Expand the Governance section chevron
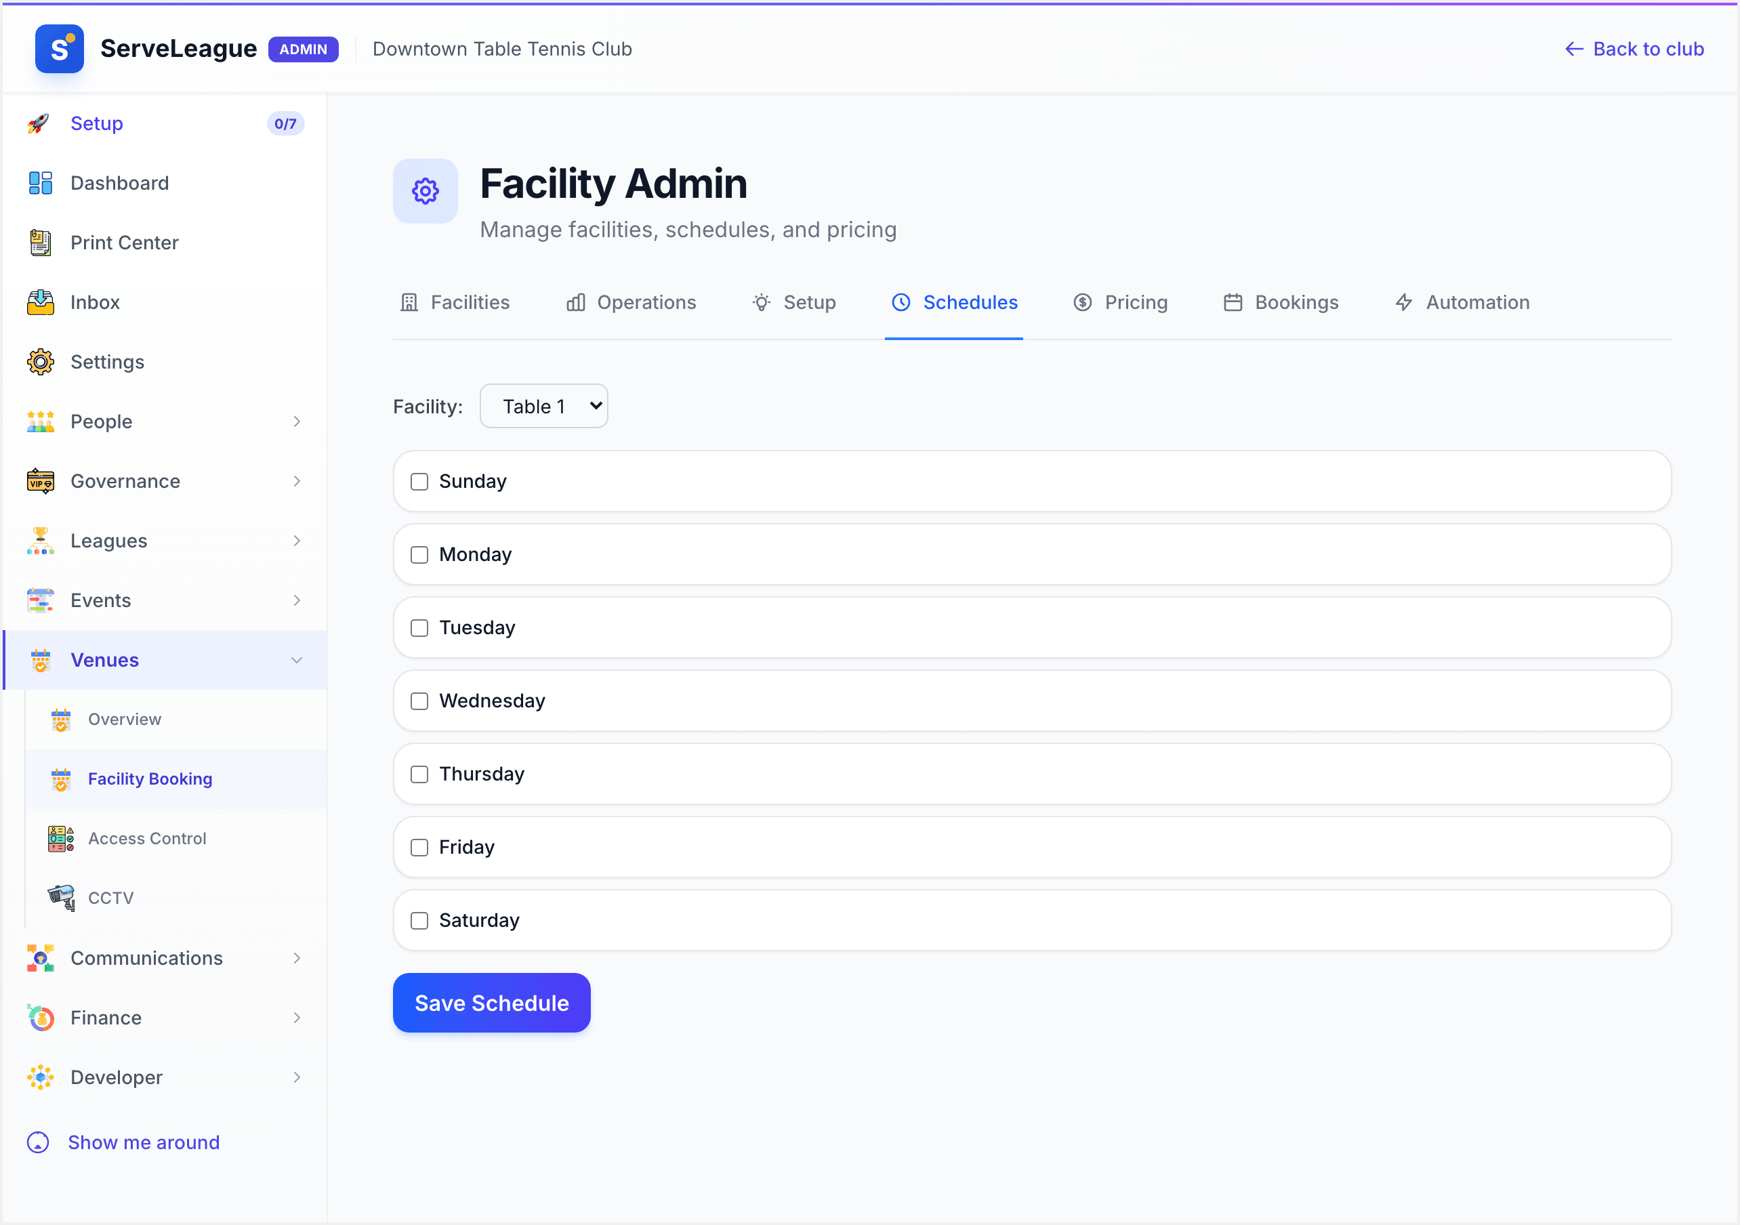This screenshot has height=1225, width=1740. pyautogui.click(x=297, y=481)
